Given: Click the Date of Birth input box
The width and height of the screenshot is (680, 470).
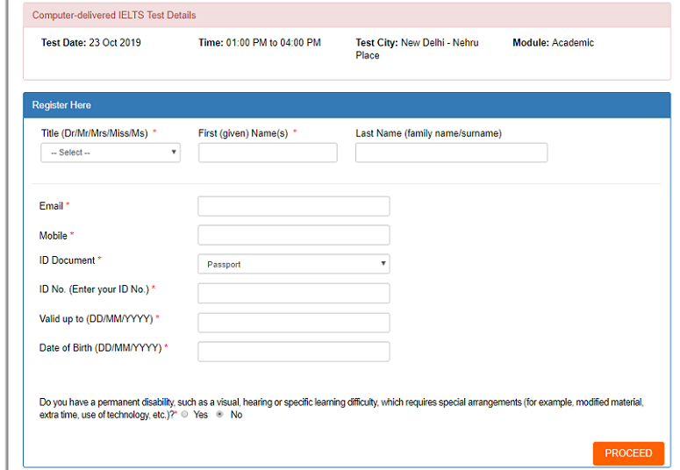Looking at the screenshot, I should (293, 352).
